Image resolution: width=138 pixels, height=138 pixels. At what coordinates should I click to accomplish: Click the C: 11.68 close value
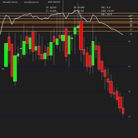tap(51, 11)
